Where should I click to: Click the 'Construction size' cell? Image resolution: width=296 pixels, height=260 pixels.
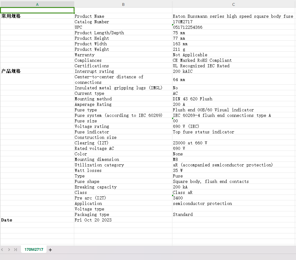click(x=123, y=137)
